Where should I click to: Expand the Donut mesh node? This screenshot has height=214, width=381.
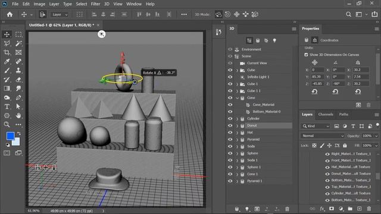click(x=237, y=125)
